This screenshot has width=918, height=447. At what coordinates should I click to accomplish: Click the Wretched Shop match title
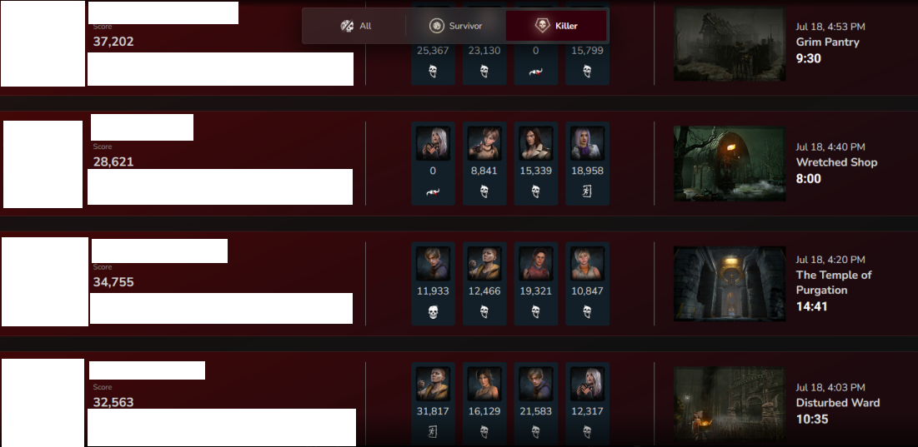pyautogui.click(x=836, y=162)
